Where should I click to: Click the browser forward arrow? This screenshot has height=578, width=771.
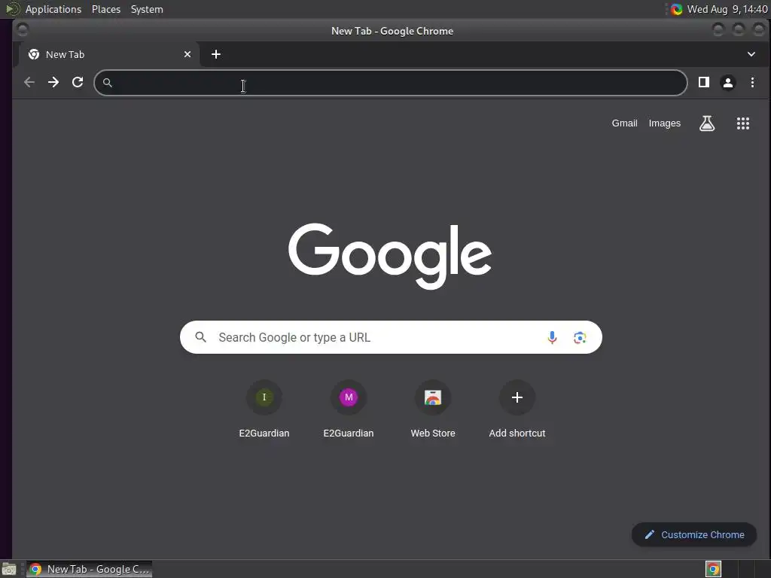coord(53,82)
